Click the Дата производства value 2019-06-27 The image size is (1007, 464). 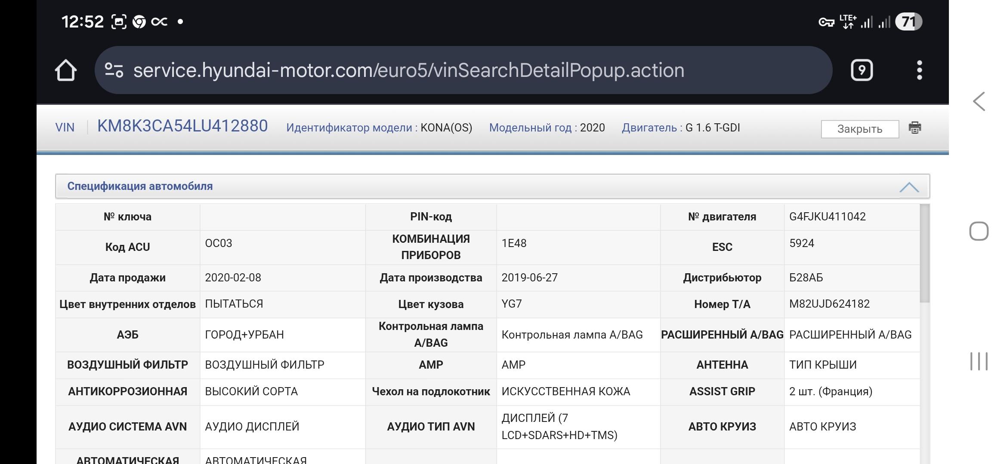(x=529, y=278)
